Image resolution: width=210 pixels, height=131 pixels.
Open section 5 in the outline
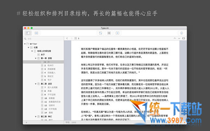click(x=49, y=76)
